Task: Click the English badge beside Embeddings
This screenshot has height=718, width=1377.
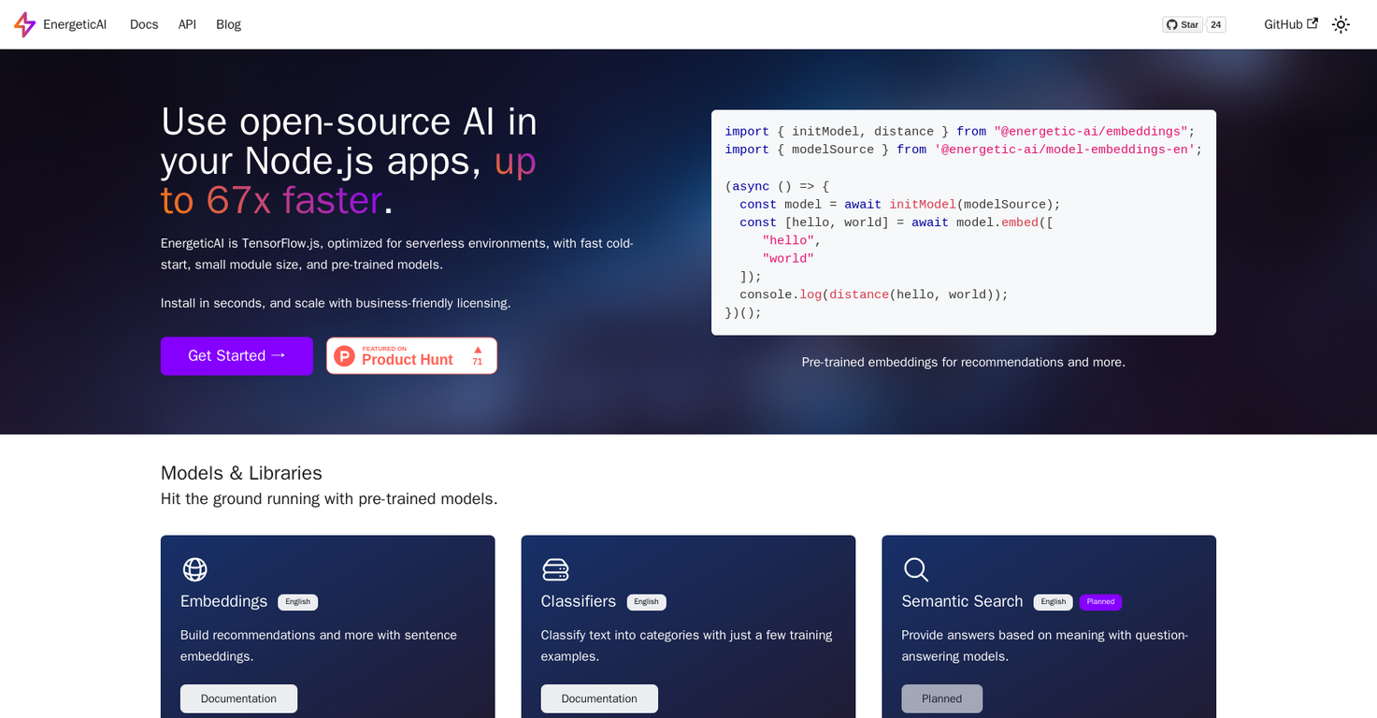Action: [297, 602]
